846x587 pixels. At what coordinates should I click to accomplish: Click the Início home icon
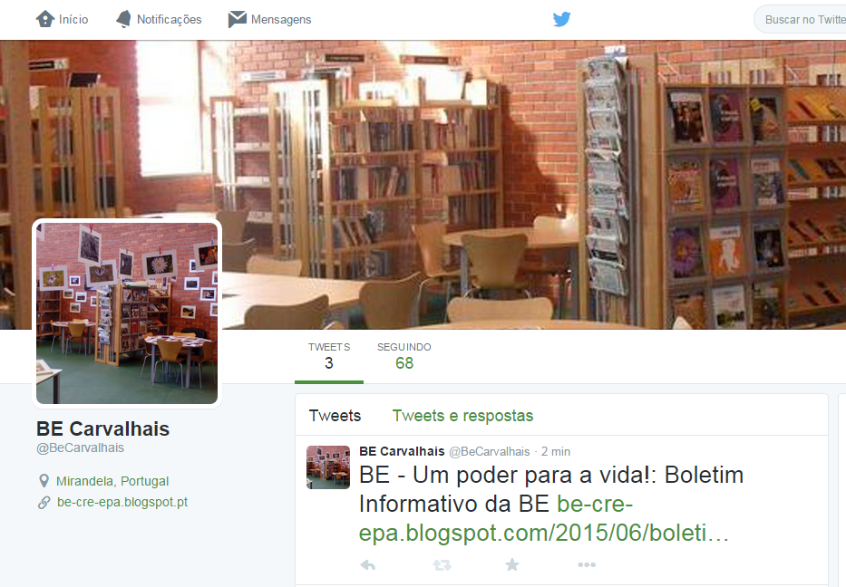point(45,19)
